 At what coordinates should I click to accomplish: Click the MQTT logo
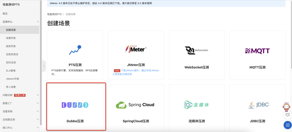coord(257,51)
